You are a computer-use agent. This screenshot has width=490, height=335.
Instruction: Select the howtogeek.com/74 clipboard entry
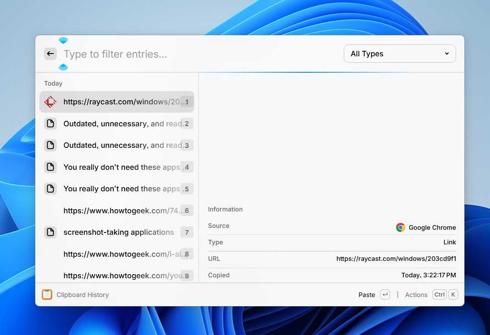pos(123,211)
